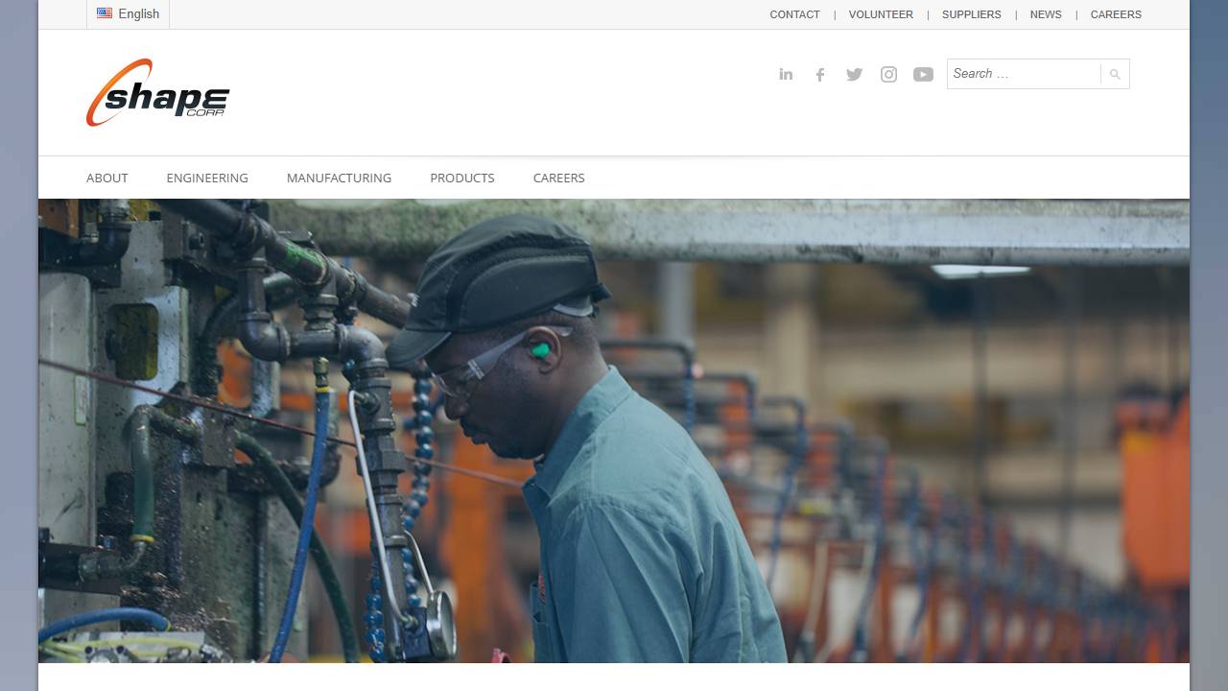Viewport: 1228px width, 691px height.
Task: Select CAREERS in the main navigation
Action: click(558, 178)
